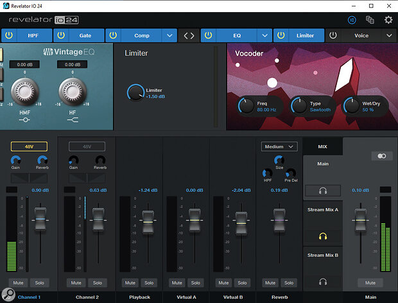Select the Stream Mix B tab
This screenshot has width=398, height=303.
point(323,255)
